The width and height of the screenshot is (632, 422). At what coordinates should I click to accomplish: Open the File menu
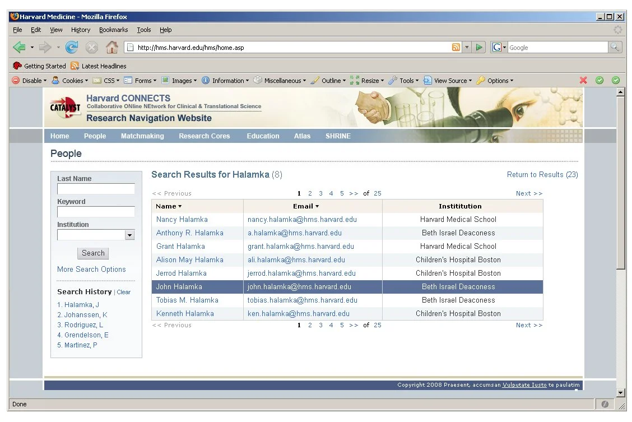point(17,30)
